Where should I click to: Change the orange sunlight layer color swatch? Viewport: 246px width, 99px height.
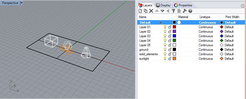174,58
